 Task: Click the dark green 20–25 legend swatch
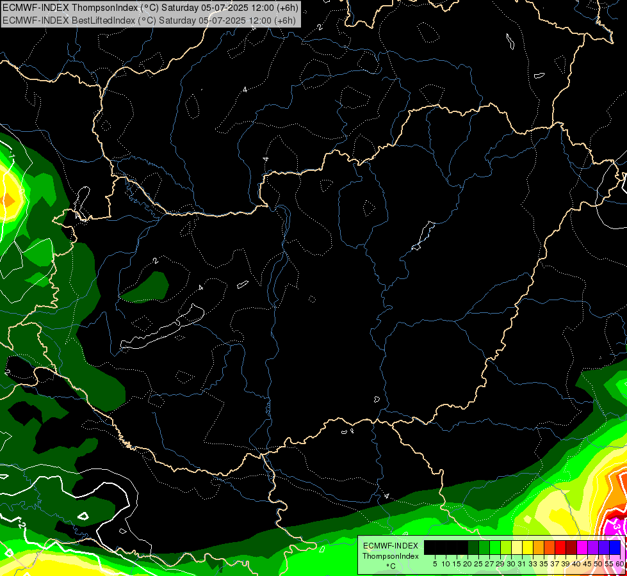click(x=473, y=548)
